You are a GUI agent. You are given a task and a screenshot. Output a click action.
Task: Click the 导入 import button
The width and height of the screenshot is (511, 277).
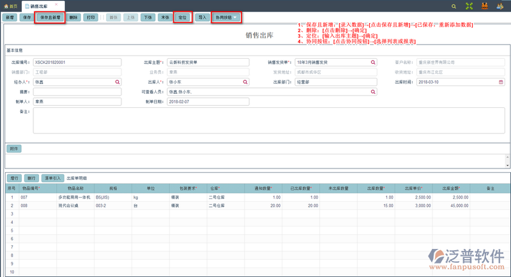[x=202, y=18]
